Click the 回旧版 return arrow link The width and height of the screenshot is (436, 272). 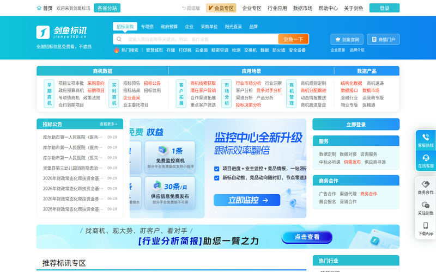point(191,8)
